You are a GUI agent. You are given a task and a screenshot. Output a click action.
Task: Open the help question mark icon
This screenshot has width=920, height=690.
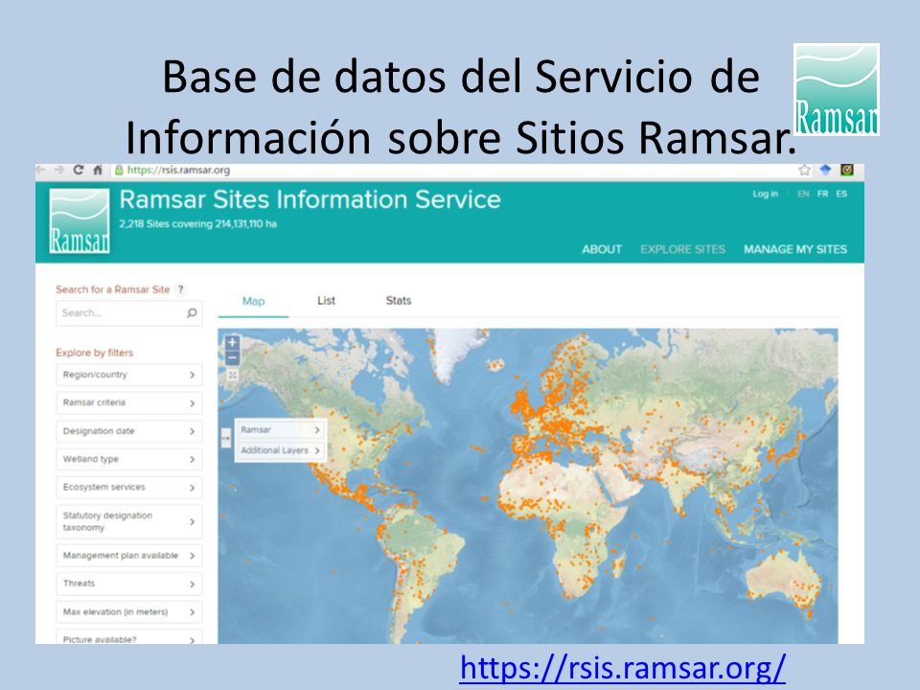pyautogui.click(x=181, y=289)
